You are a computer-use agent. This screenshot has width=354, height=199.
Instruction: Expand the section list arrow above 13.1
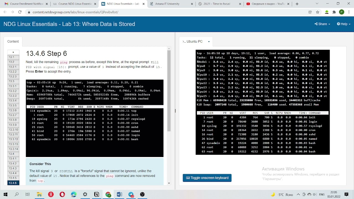(13, 52)
